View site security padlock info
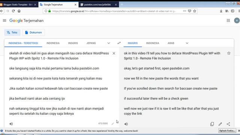 [x=49, y=11]
